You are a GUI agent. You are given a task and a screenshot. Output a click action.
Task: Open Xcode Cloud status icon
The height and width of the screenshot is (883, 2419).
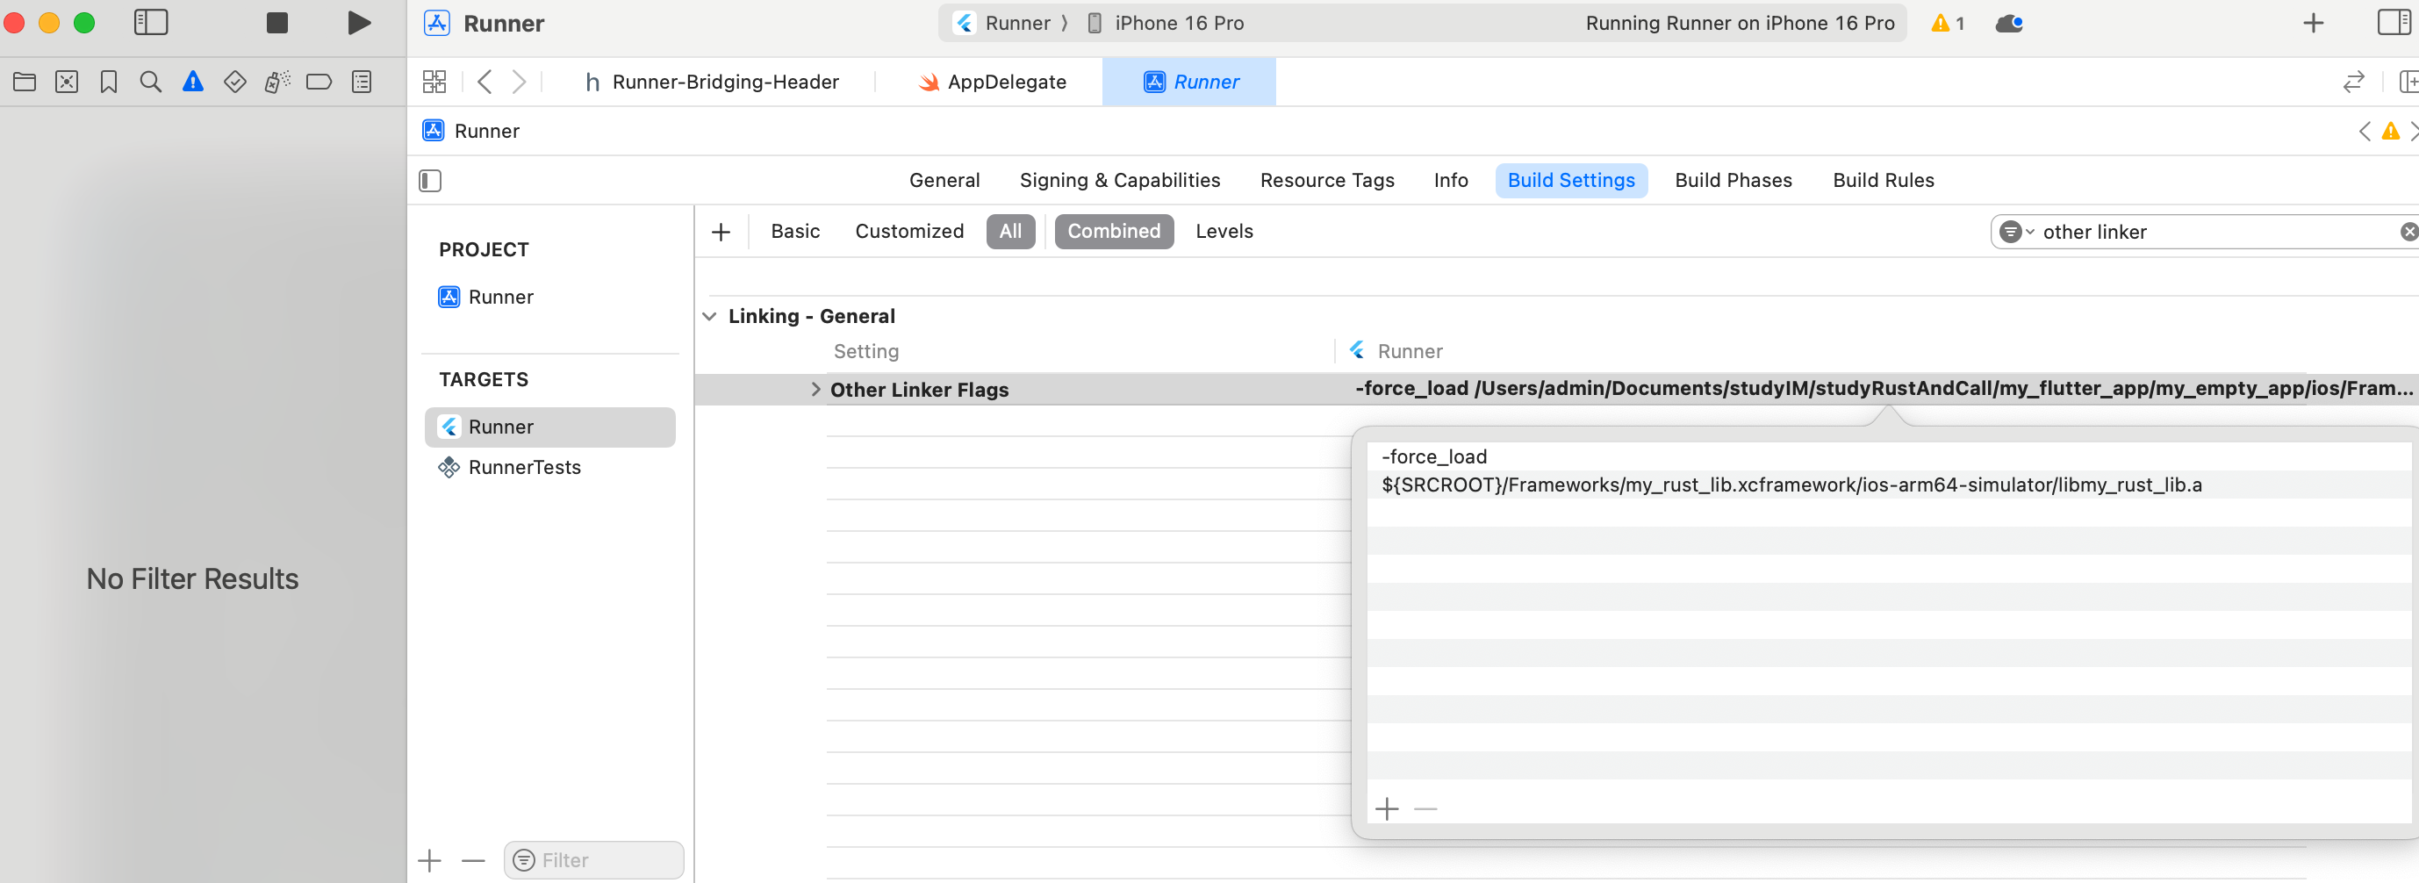point(2008,23)
